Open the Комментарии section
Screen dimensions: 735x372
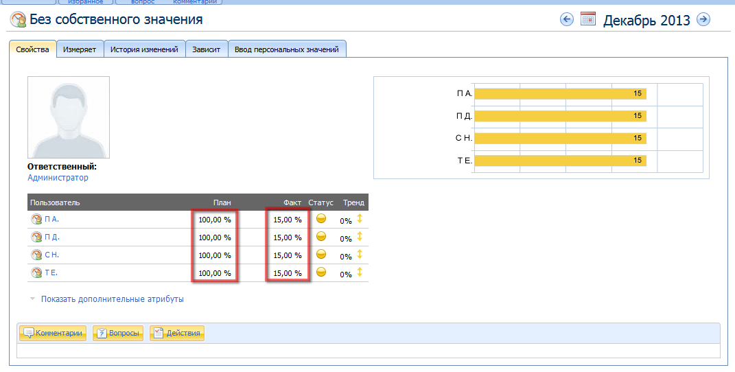tap(54, 334)
